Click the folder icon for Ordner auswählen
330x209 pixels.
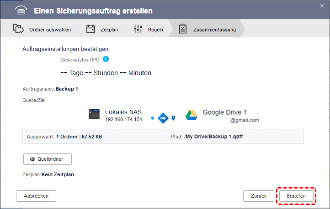pos(19,30)
